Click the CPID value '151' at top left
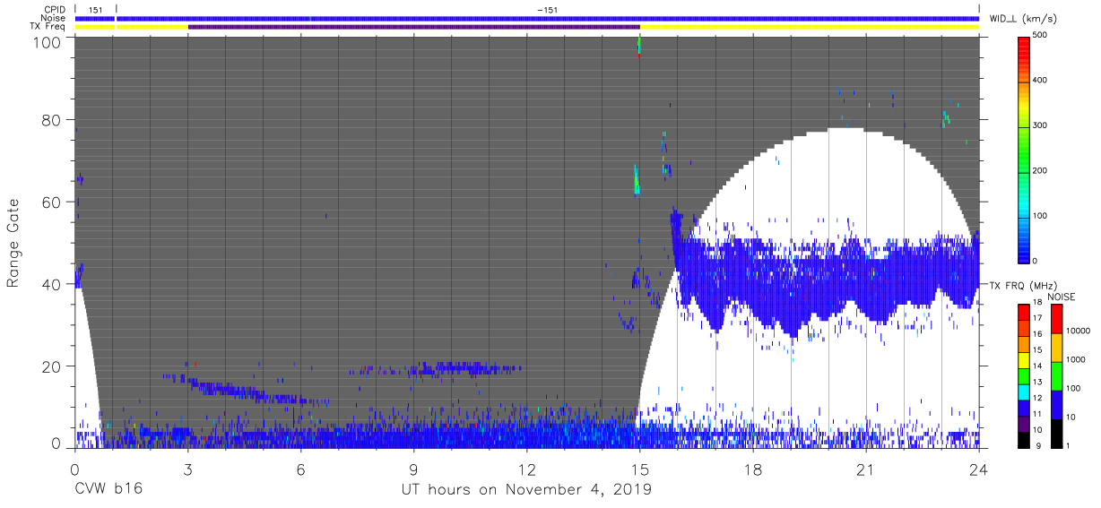This screenshot has height=508, width=1101. click(95, 10)
